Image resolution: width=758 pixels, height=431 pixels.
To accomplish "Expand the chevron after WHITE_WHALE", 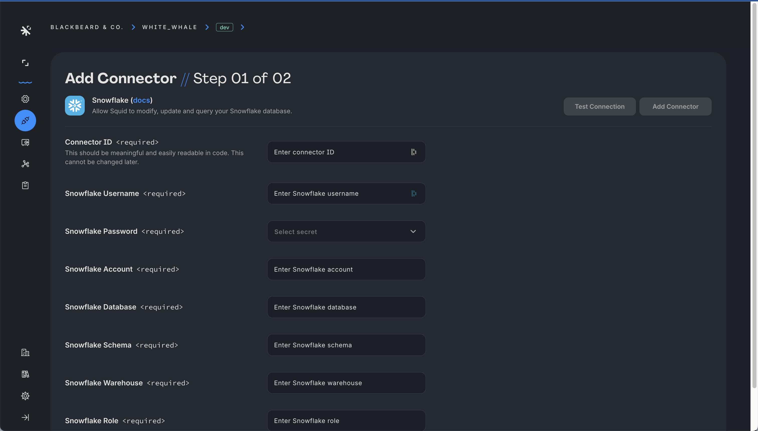I will coord(207,27).
